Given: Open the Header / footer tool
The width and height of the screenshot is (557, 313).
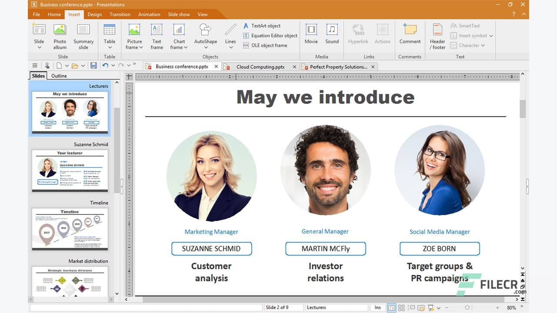Looking at the screenshot, I should point(437,36).
